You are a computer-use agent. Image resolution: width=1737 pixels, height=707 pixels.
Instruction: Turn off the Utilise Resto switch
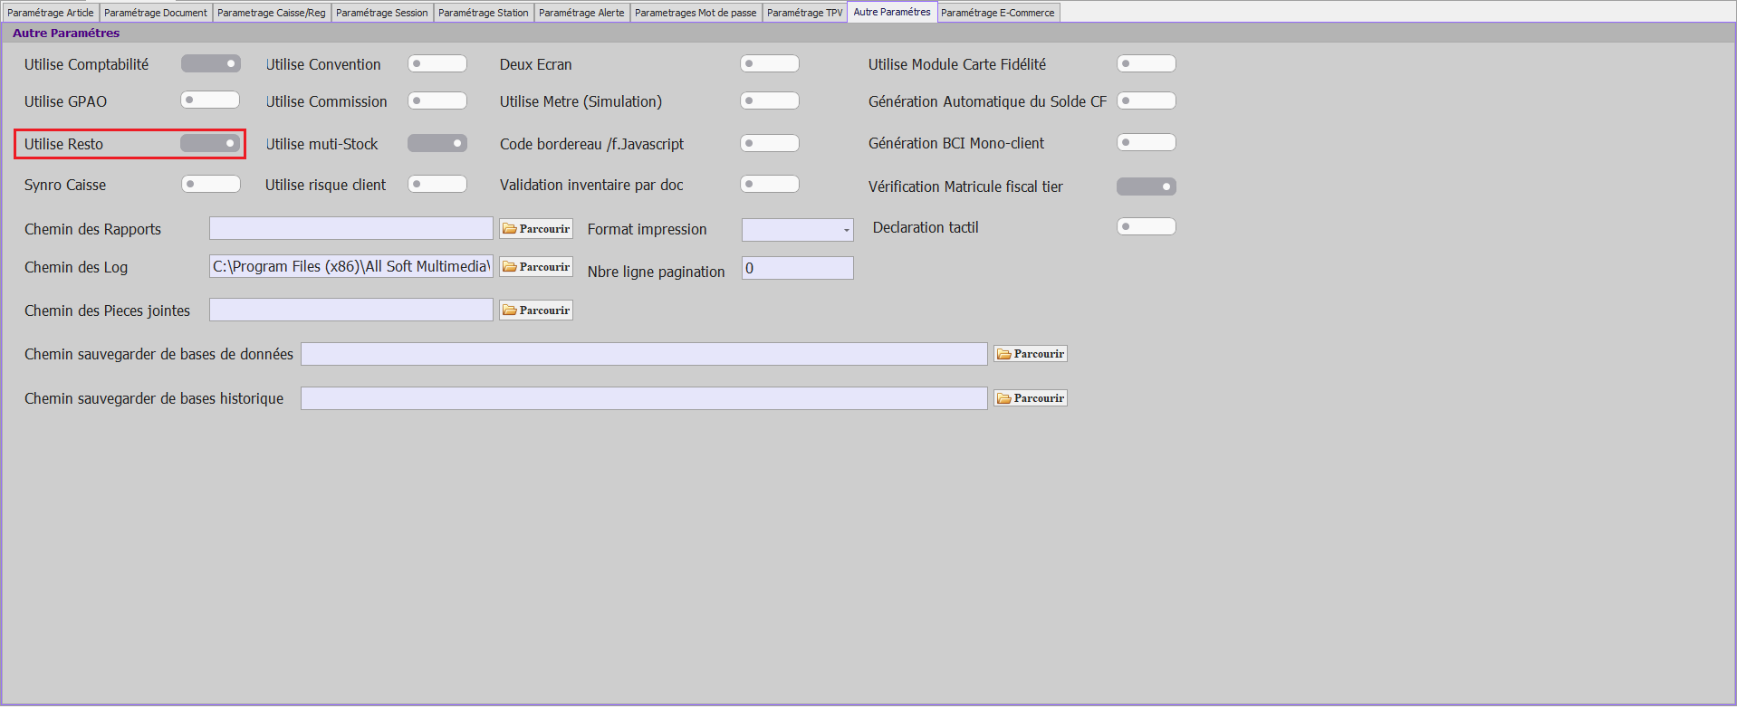pos(211,143)
